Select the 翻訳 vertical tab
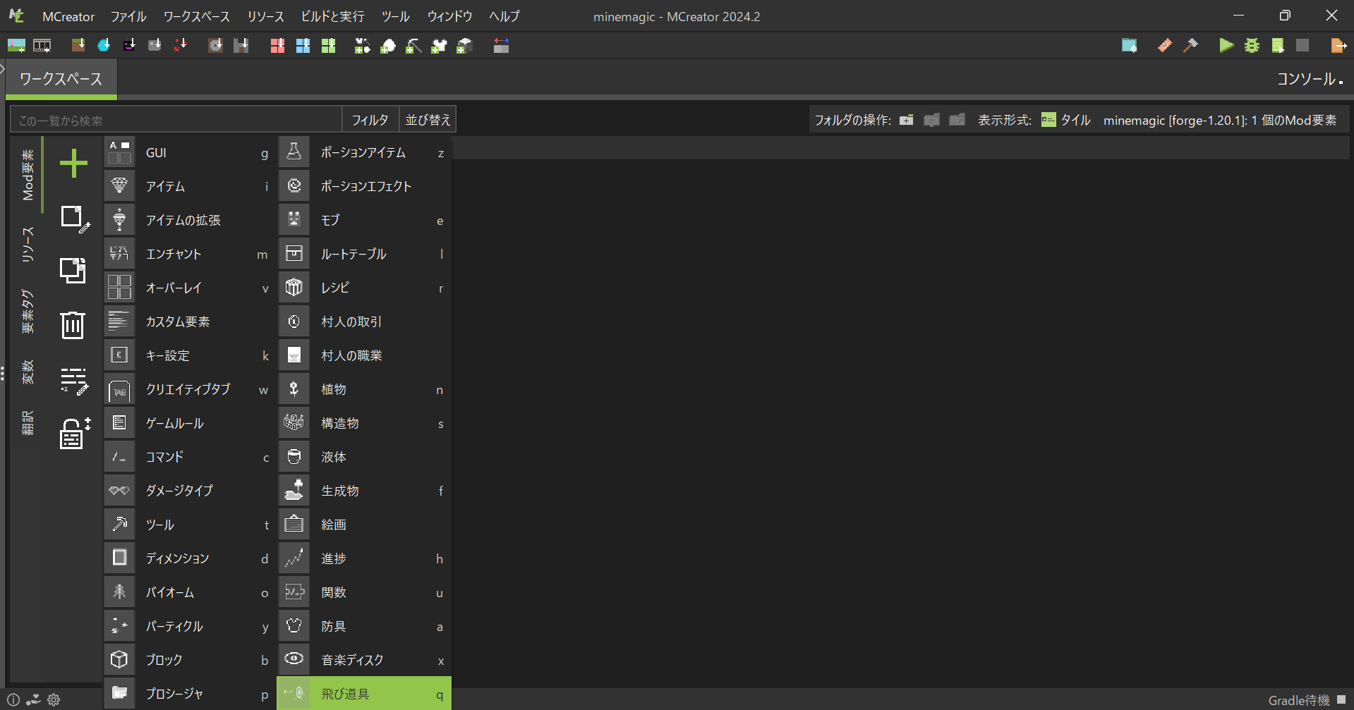Screen dimensions: 1354x710 click(x=28, y=422)
